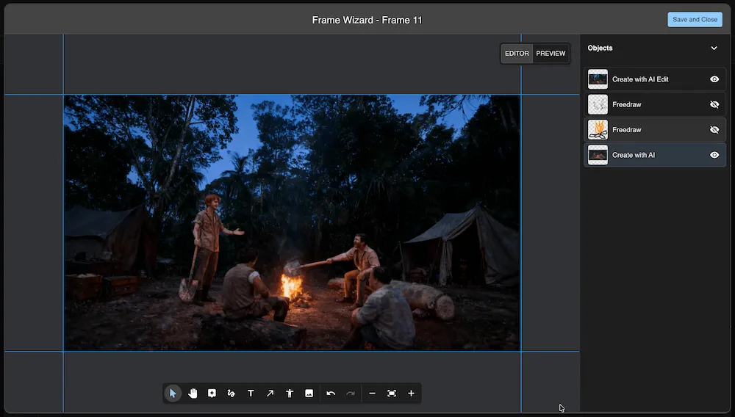The width and height of the screenshot is (735, 417).
Task: Choose the text tool
Action: coord(251,394)
